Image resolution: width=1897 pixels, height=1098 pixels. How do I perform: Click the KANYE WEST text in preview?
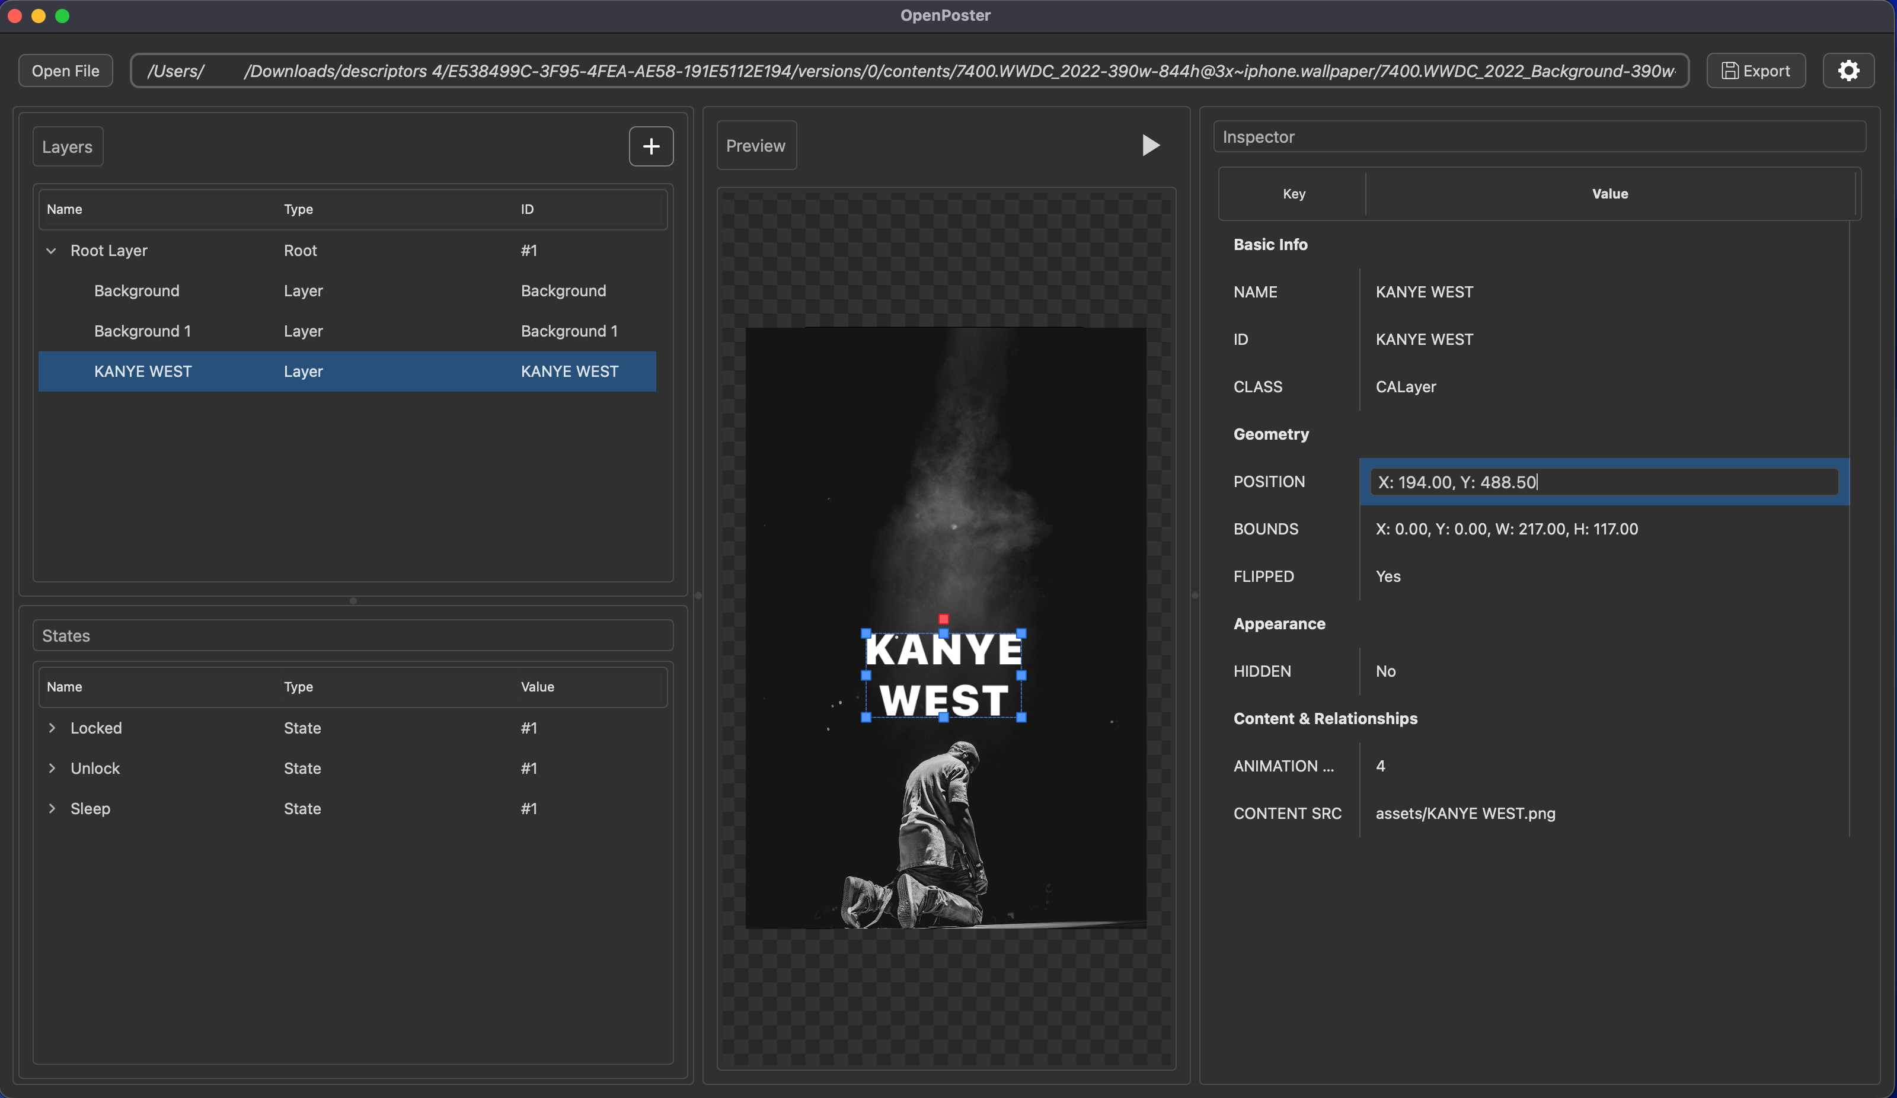click(x=943, y=675)
